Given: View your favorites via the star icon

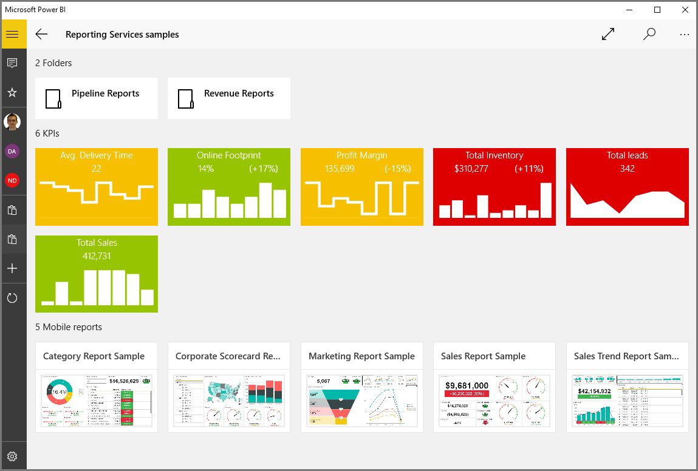Looking at the screenshot, I should pyautogui.click(x=13, y=92).
